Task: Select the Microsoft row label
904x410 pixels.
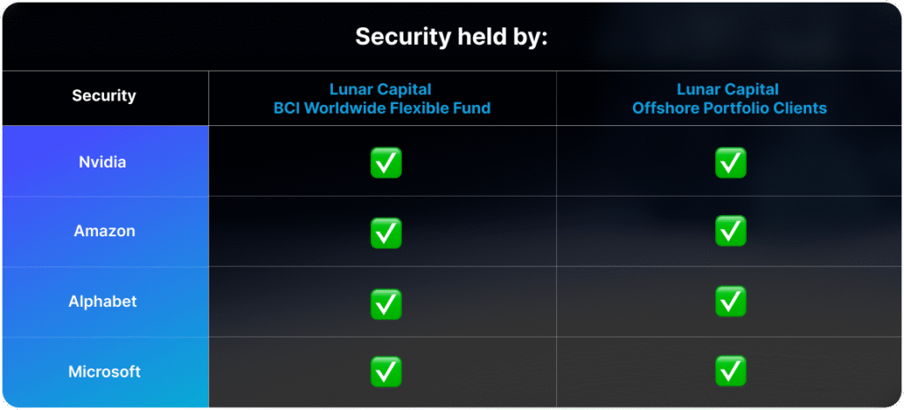Action: pyautogui.click(x=104, y=371)
